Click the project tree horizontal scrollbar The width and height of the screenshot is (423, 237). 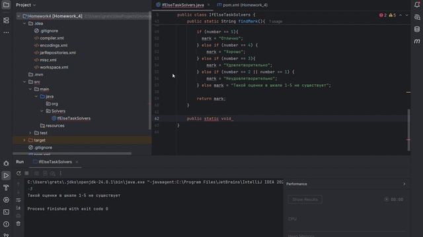click(x=72, y=153)
